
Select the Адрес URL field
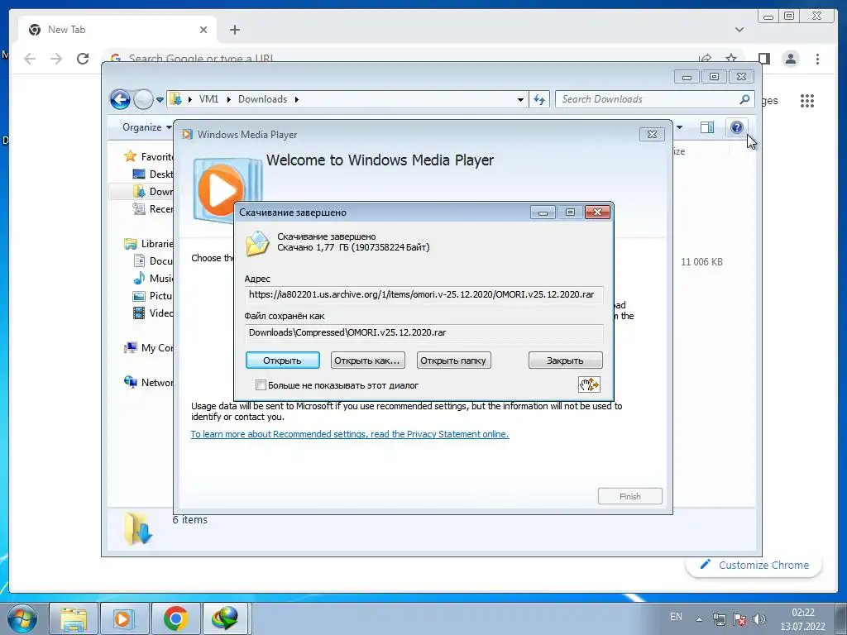click(x=424, y=294)
